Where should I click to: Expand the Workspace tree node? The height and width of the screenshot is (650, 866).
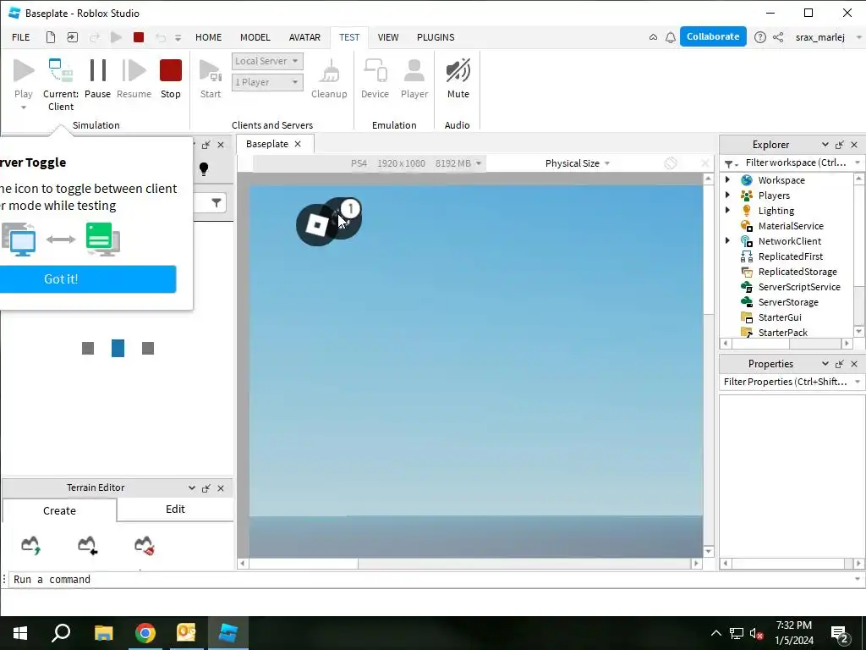pyautogui.click(x=728, y=179)
